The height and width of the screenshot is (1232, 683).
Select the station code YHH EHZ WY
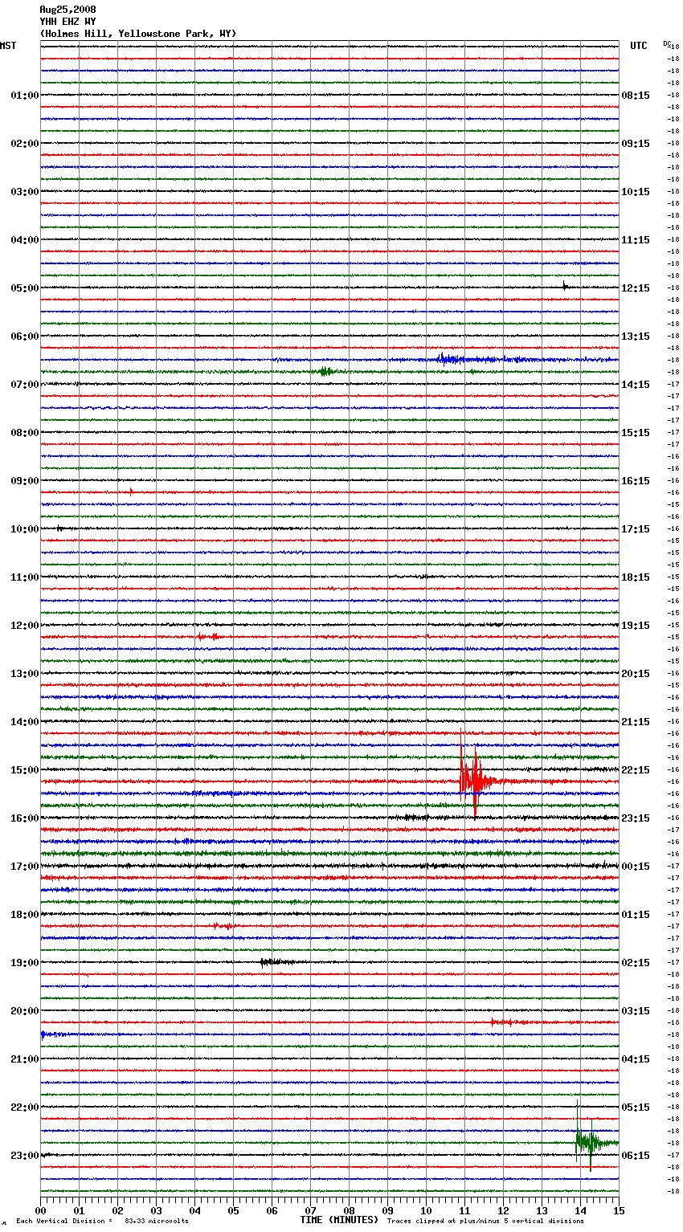67,22
